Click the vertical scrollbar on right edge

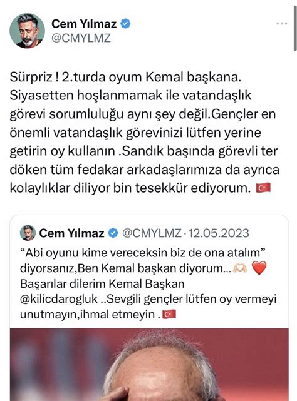294,28
